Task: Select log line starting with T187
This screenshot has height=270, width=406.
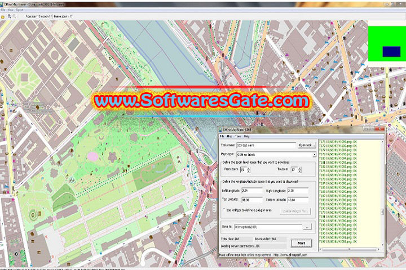Action: [338, 196]
